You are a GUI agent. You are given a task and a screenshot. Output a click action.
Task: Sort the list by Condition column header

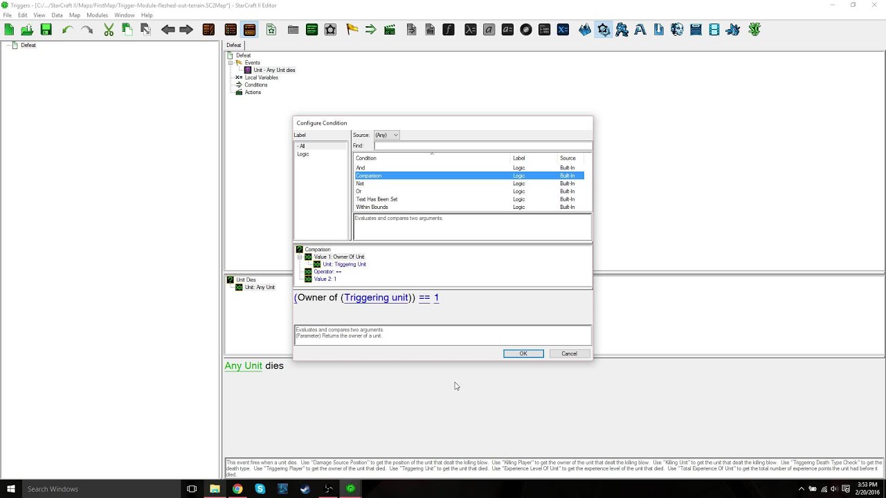click(432, 158)
